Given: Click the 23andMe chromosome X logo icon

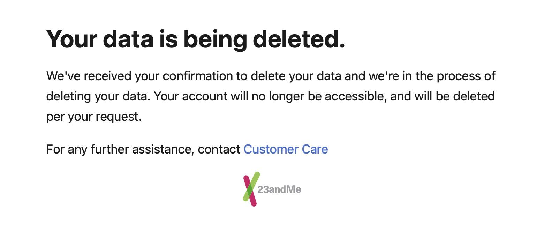Looking at the screenshot, I should (251, 189).
